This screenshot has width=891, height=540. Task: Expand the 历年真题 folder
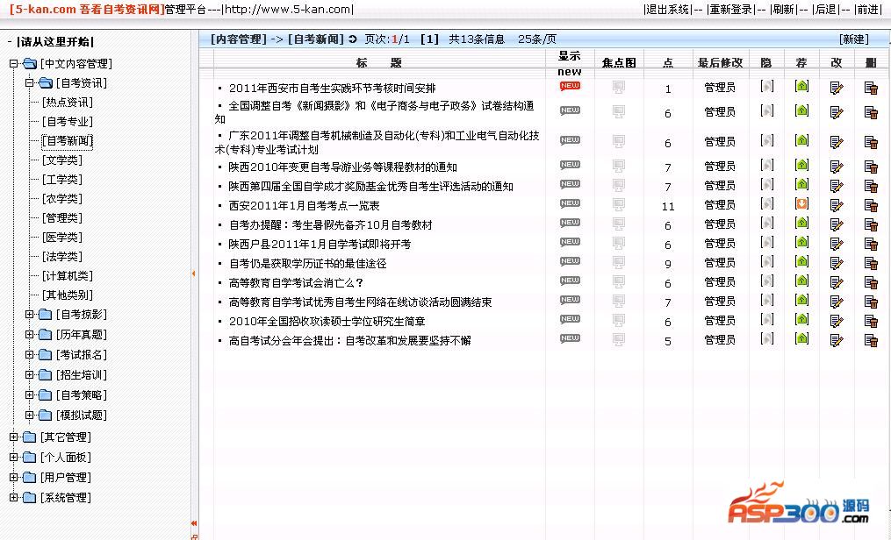pos(30,335)
